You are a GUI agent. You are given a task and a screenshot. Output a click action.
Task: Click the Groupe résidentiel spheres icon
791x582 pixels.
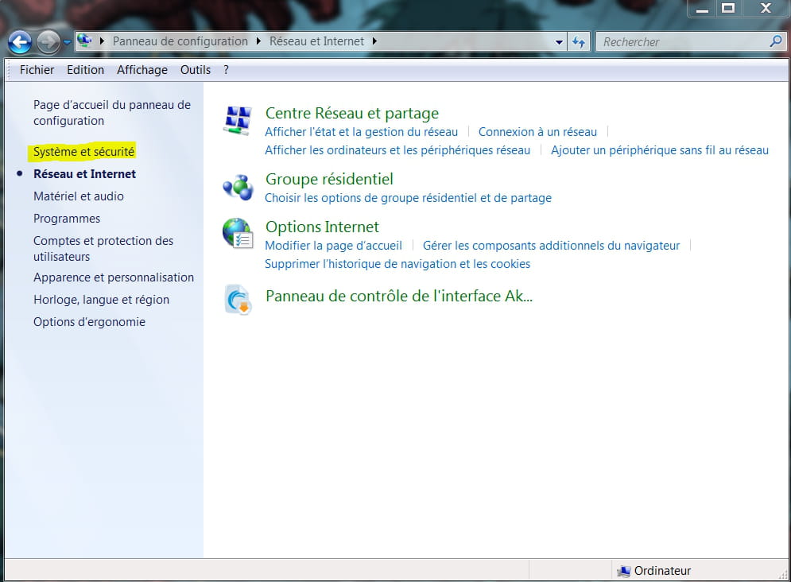point(238,187)
